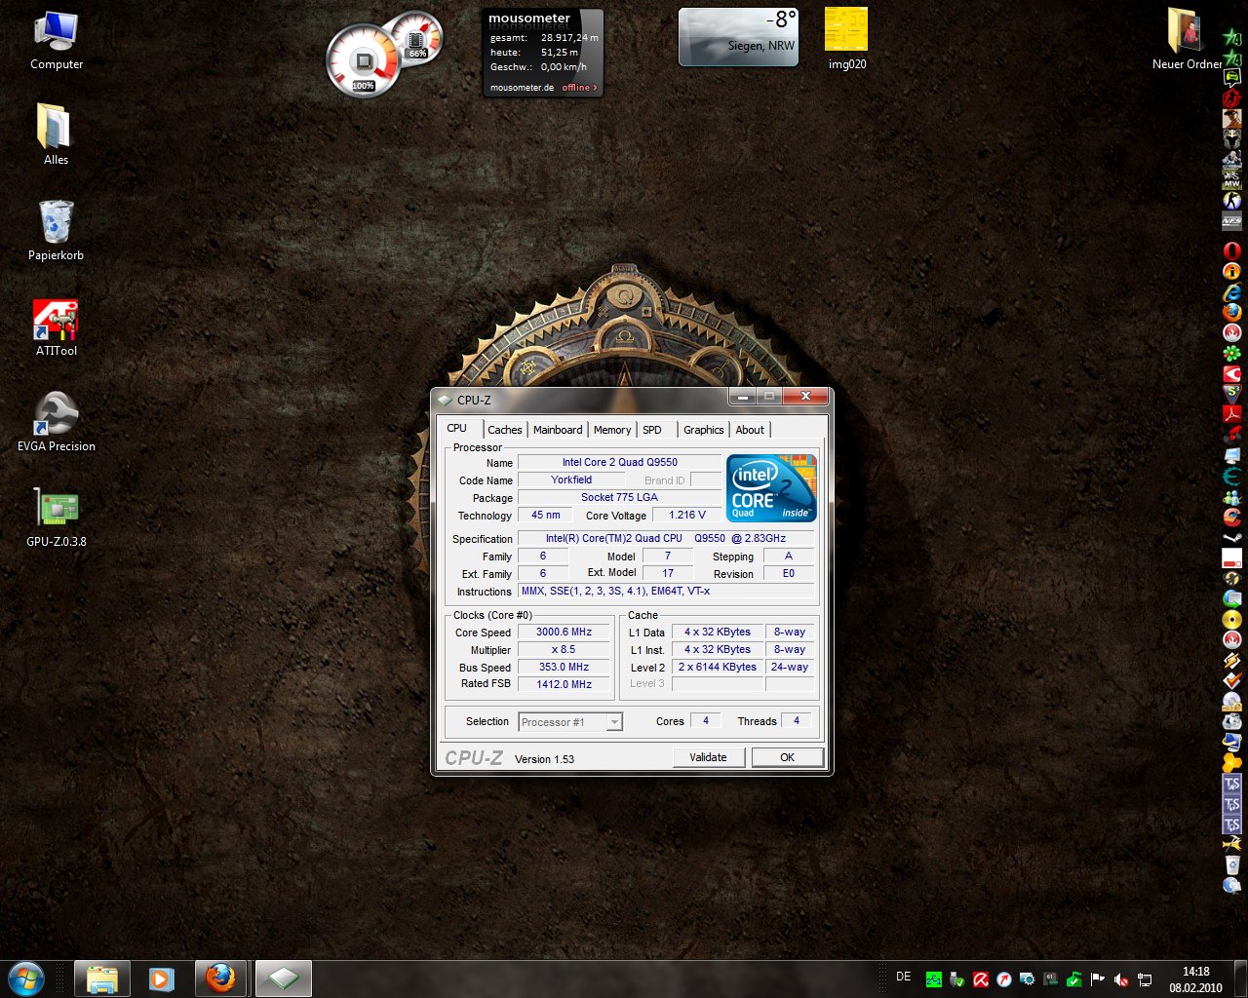Click the Level 2 cache value 2 x 6144 KBytes
This screenshot has height=998, width=1248.
(x=718, y=667)
